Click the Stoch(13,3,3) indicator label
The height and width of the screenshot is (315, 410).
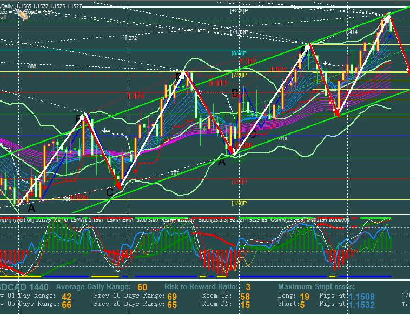coord(233,220)
